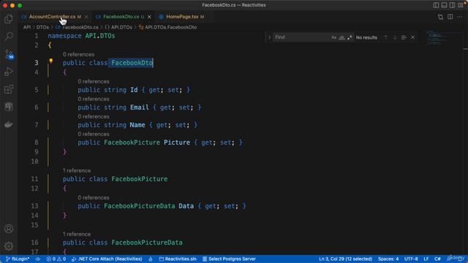Toggle Match Case in Find widget

tap(333, 37)
